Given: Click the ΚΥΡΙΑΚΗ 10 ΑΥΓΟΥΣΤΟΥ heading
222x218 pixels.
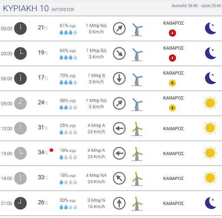Looking at the screenshot, I should click(x=38, y=8).
